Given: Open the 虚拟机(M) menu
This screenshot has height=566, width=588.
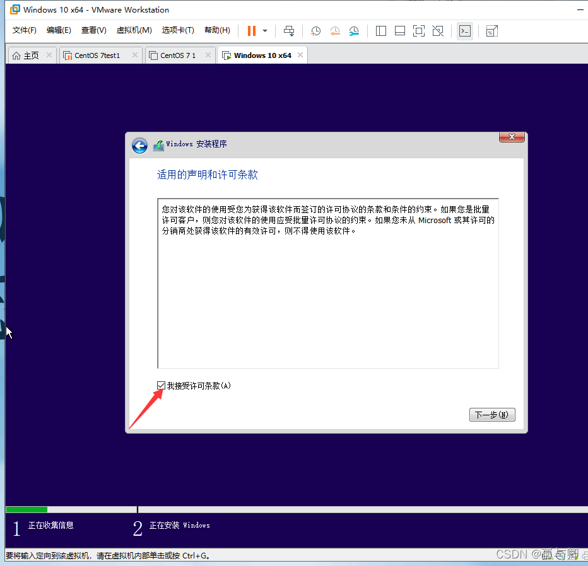Looking at the screenshot, I should tap(134, 30).
